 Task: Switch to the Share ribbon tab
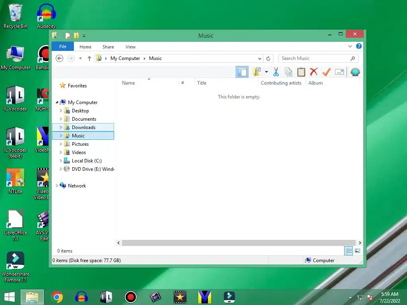tap(108, 47)
